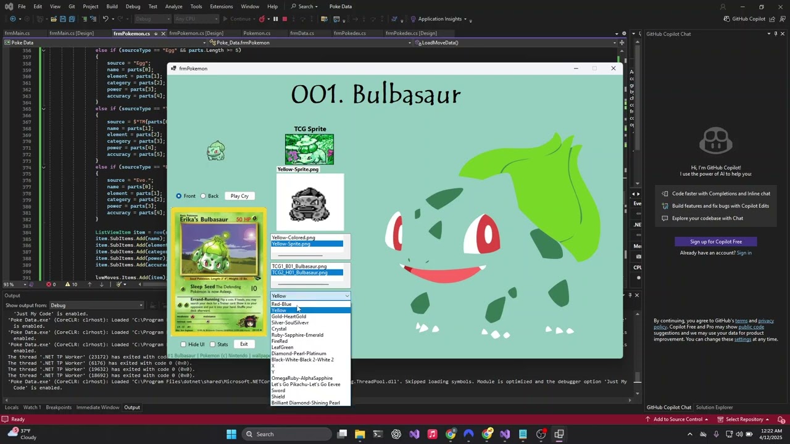Switch to the Breakpoints tab
Screen dimensions: 790x444
tap(59, 408)
